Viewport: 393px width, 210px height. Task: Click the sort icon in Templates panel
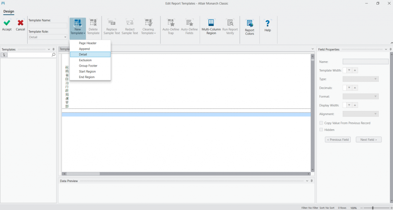pos(4,55)
